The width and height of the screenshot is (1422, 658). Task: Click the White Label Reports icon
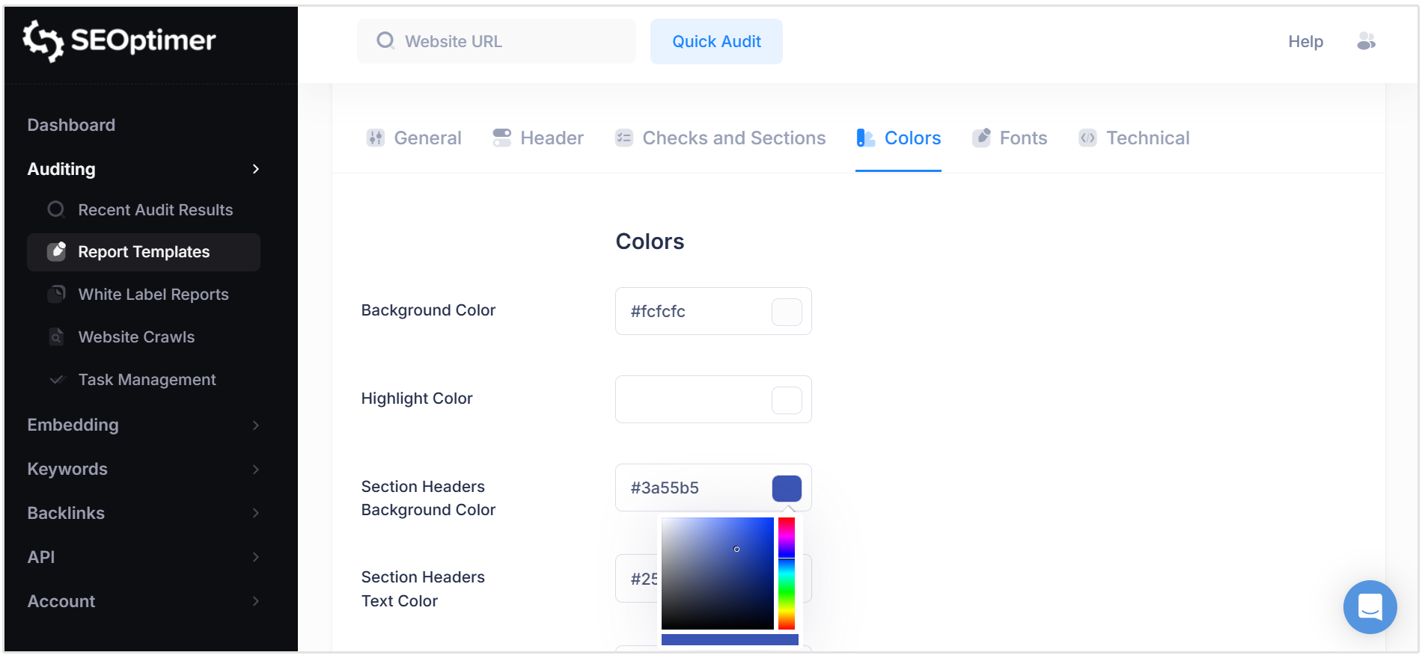tap(57, 294)
